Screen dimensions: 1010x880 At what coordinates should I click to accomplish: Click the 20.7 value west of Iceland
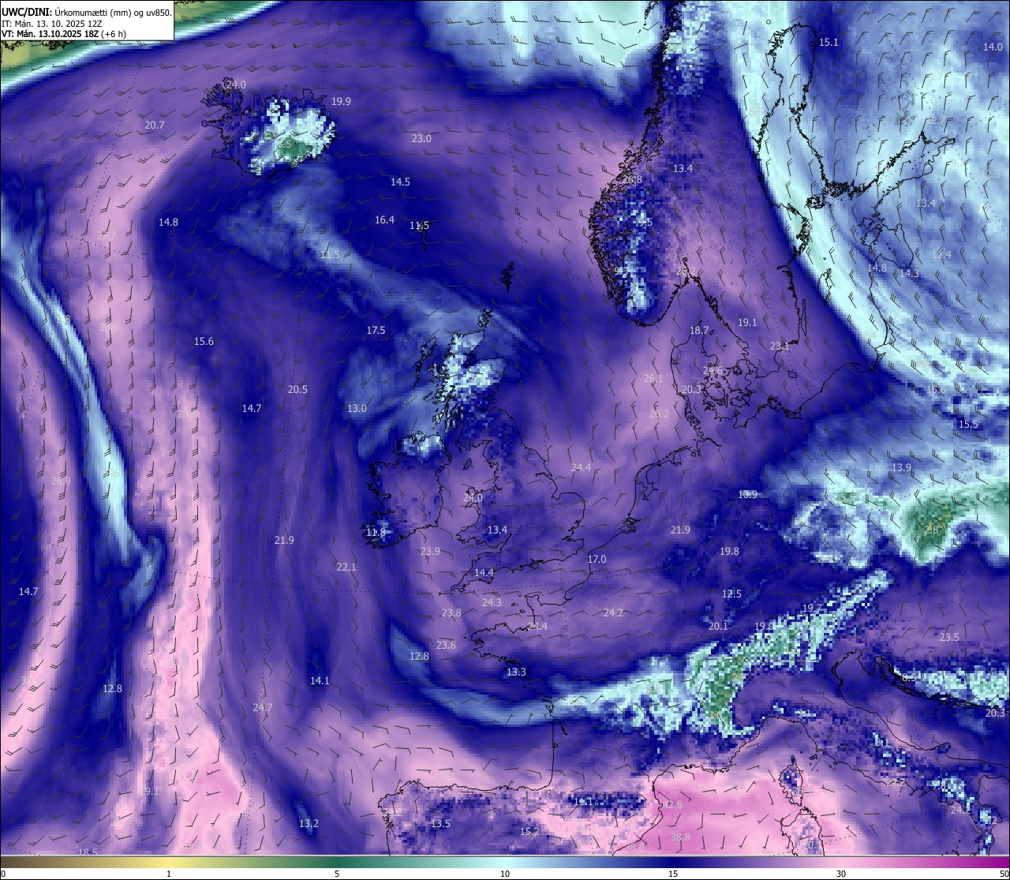coord(155,125)
